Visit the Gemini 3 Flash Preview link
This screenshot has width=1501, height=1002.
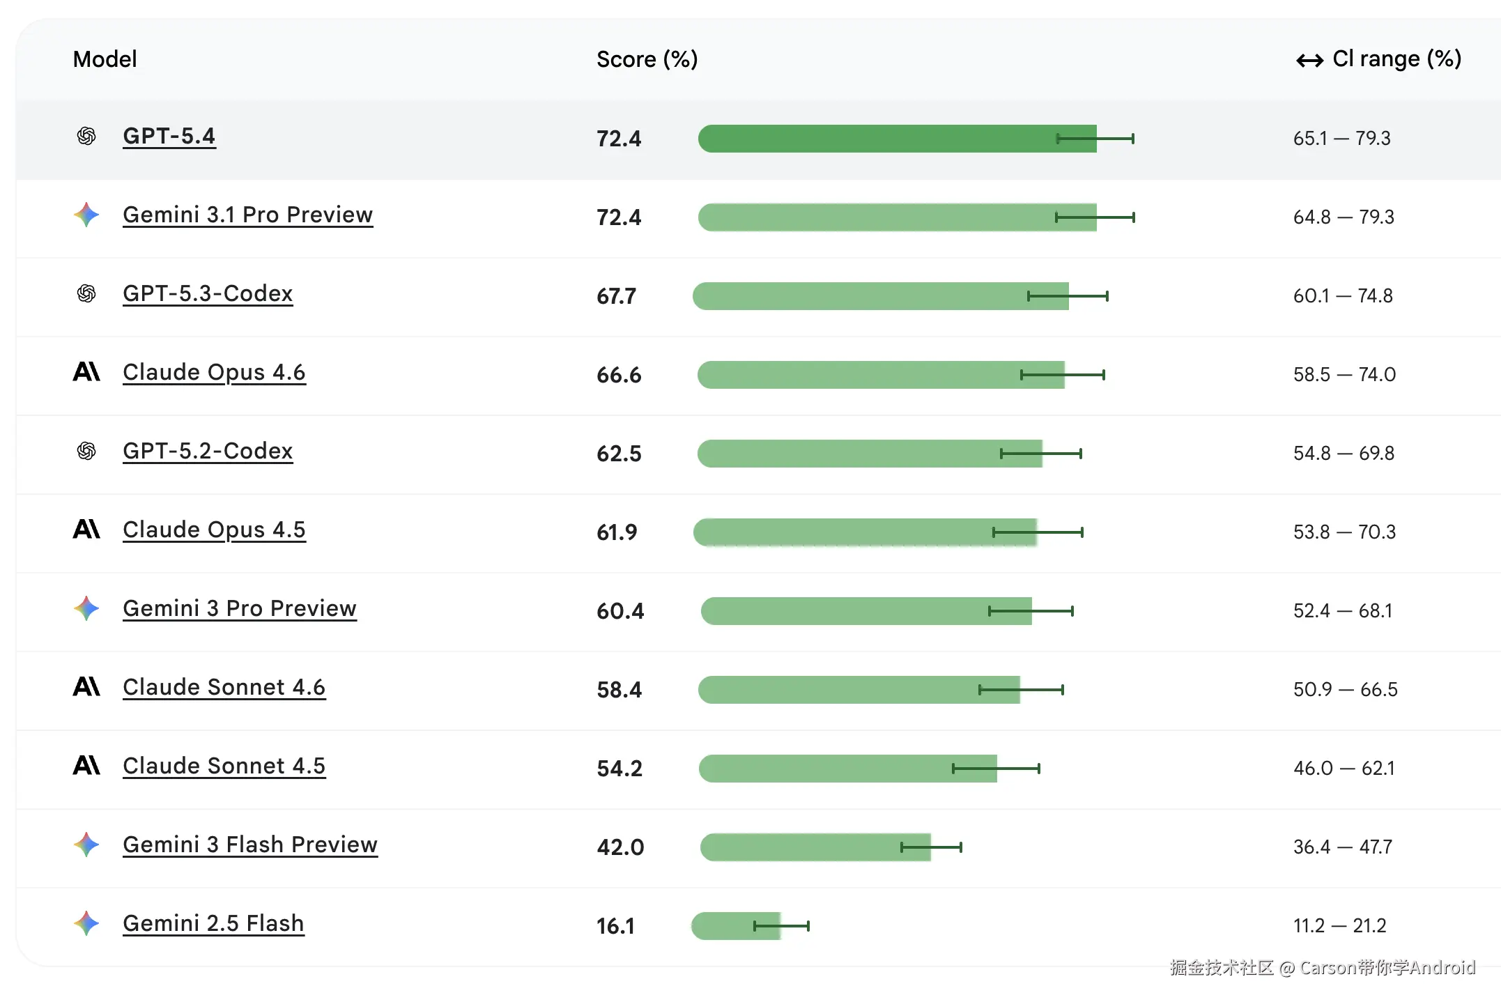click(x=249, y=845)
